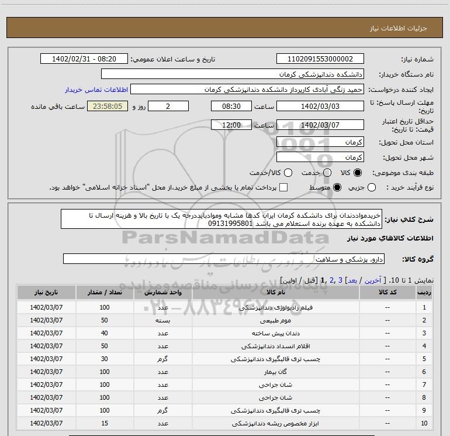Click the بسته unit cell in row 2
Image resolution: width=450 pixels, height=436 pixels.
pos(162,321)
